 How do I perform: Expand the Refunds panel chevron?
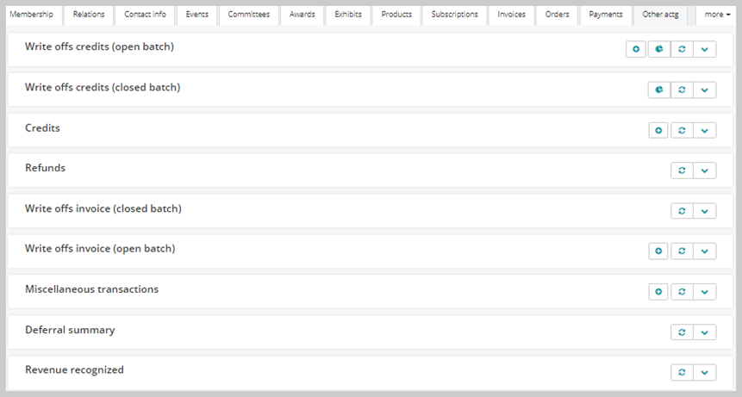pos(704,171)
